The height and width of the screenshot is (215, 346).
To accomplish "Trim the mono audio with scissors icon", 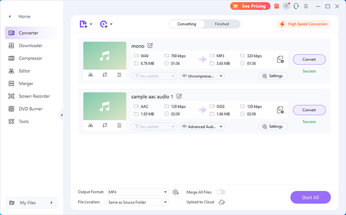I will coord(90,75).
